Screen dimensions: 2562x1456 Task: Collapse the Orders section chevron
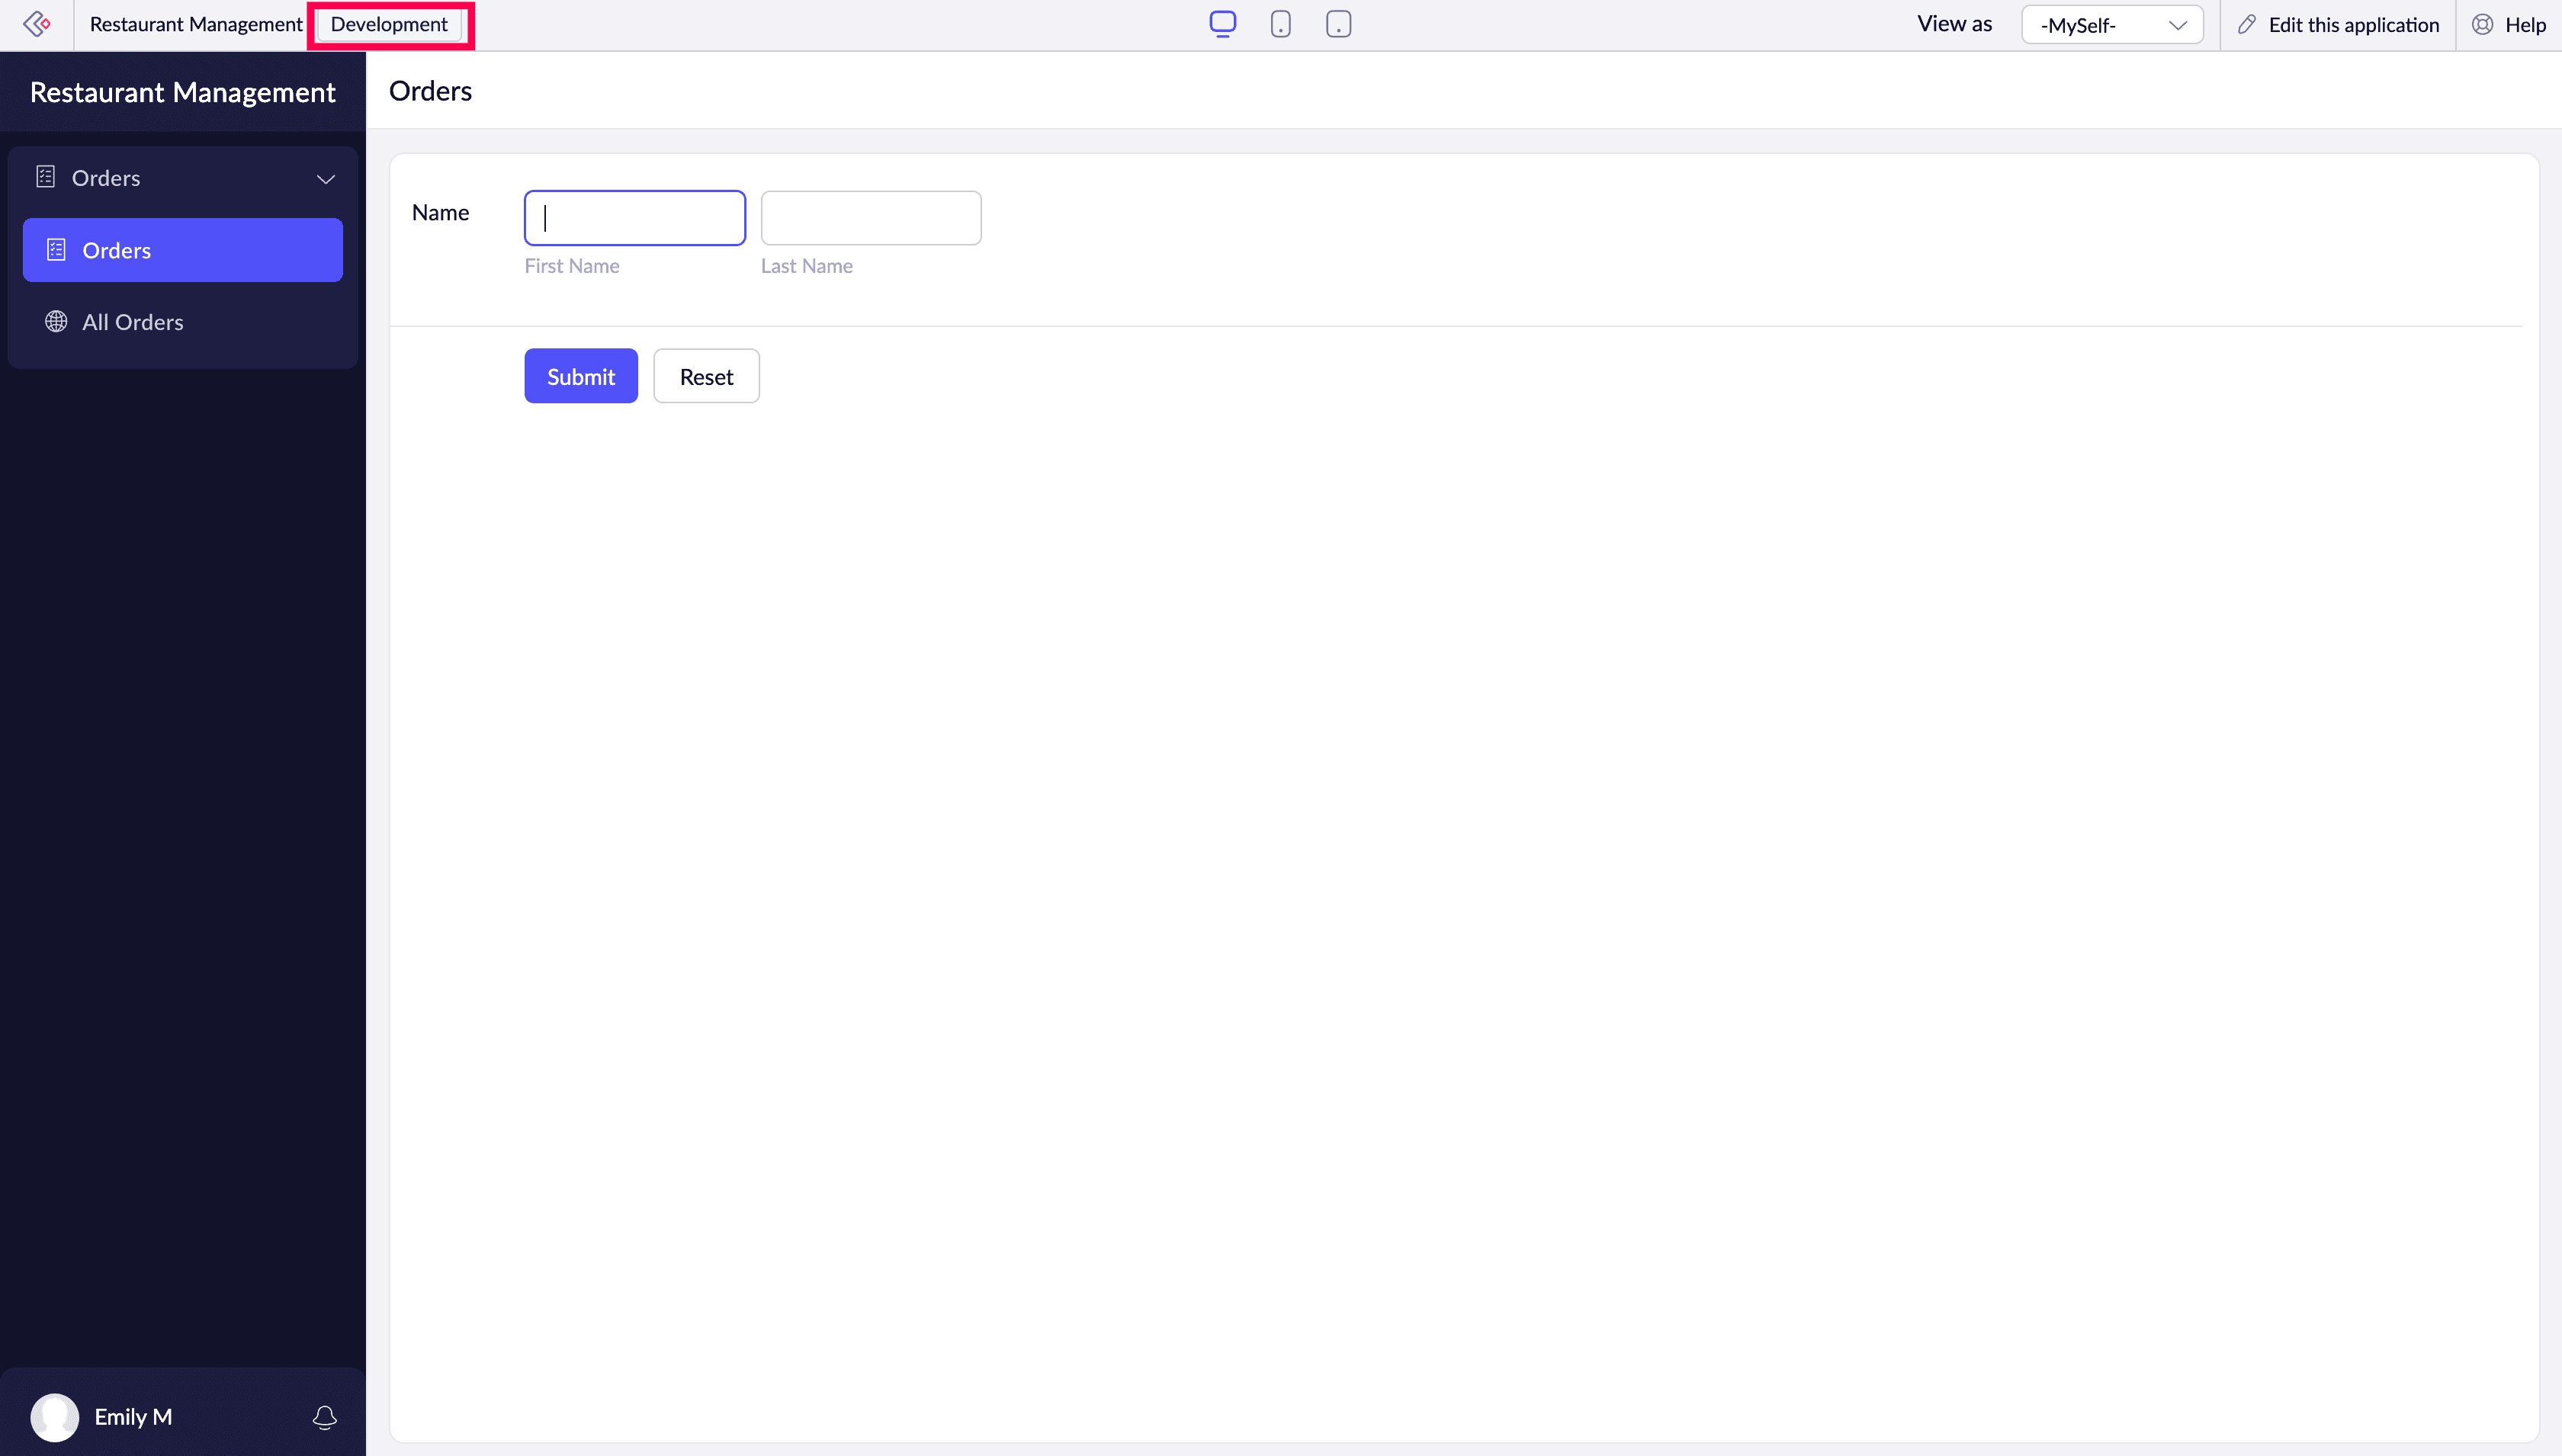click(x=325, y=179)
